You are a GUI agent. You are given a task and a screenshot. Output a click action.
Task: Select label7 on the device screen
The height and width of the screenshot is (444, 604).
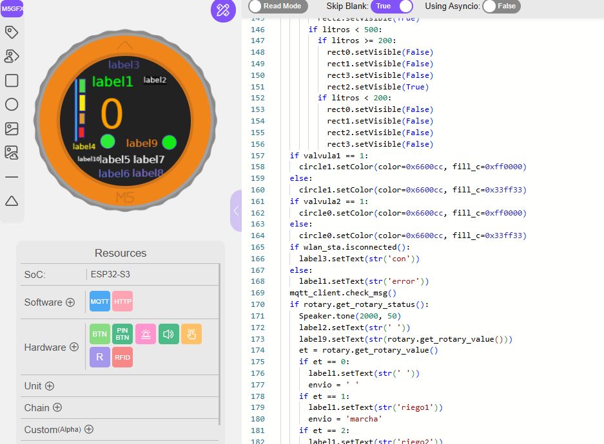149,159
